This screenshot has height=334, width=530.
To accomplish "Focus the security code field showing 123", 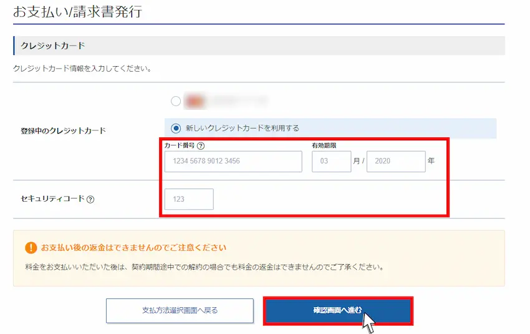I will (x=189, y=199).
